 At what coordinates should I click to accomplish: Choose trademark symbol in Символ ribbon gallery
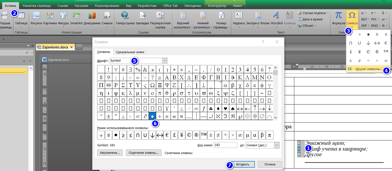tap(385, 51)
